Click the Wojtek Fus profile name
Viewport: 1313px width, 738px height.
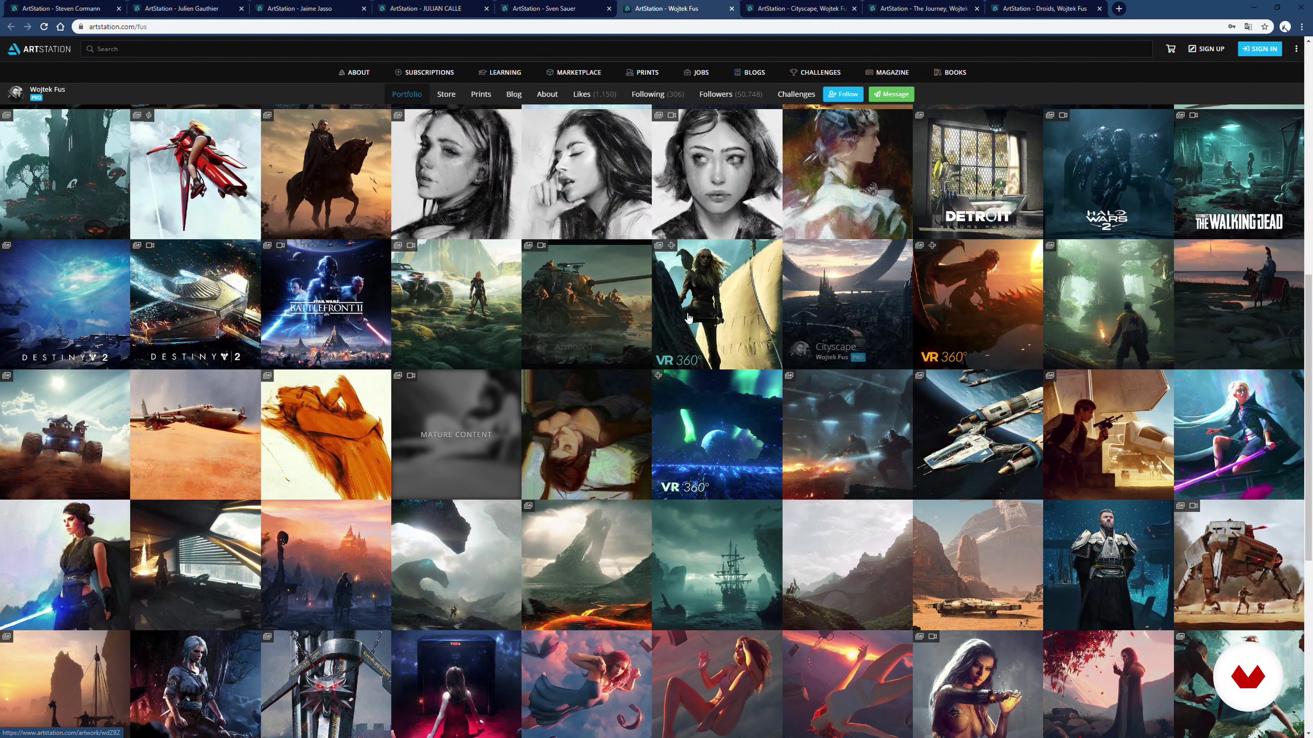48,89
